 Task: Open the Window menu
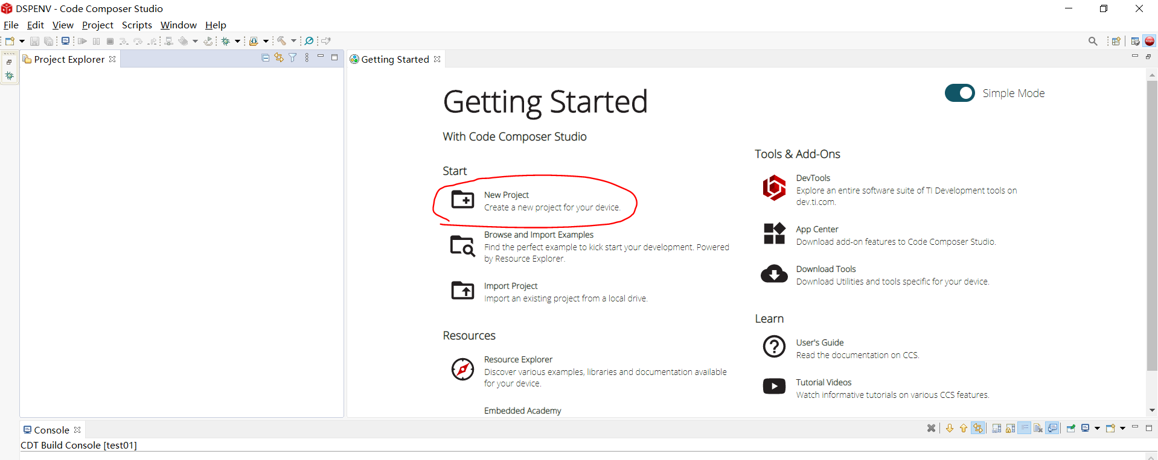[x=178, y=25]
